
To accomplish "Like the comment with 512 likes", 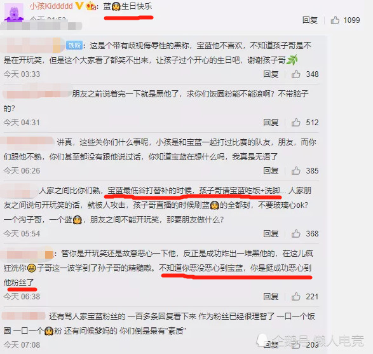I will tap(296, 123).
